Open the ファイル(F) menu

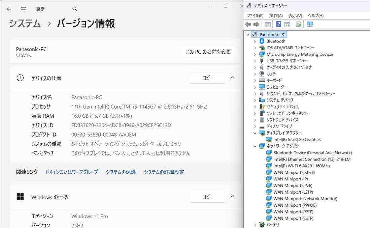[255, 16]
